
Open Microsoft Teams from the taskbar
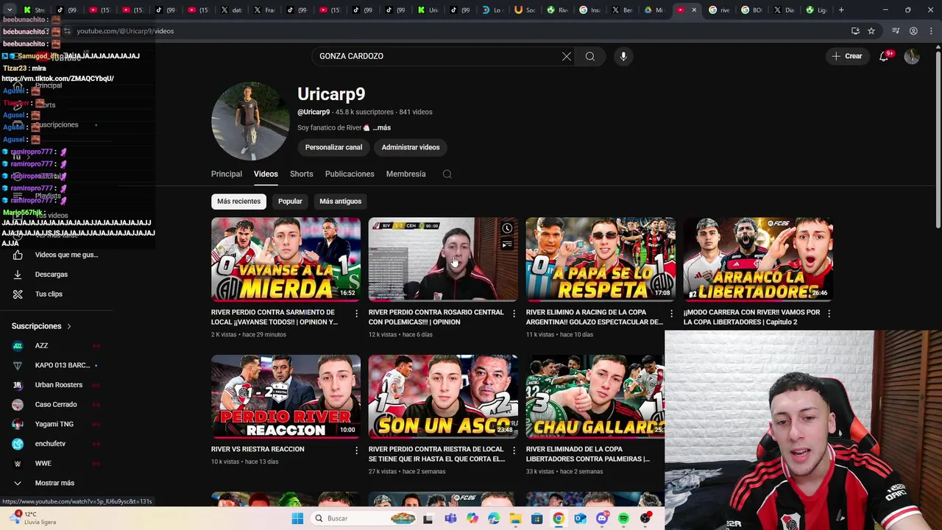(450, 518)
